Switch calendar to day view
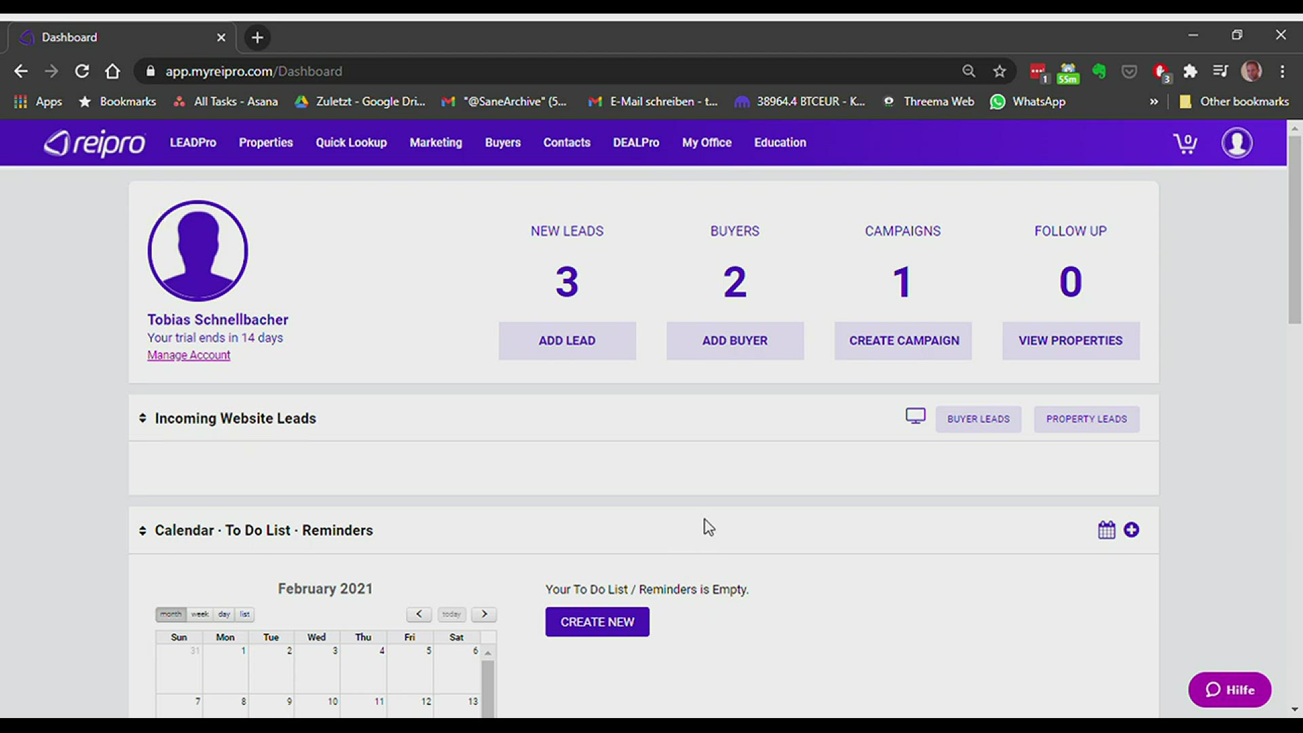Viewport: 1303px width, 733px height. click(x=224, y=614)
